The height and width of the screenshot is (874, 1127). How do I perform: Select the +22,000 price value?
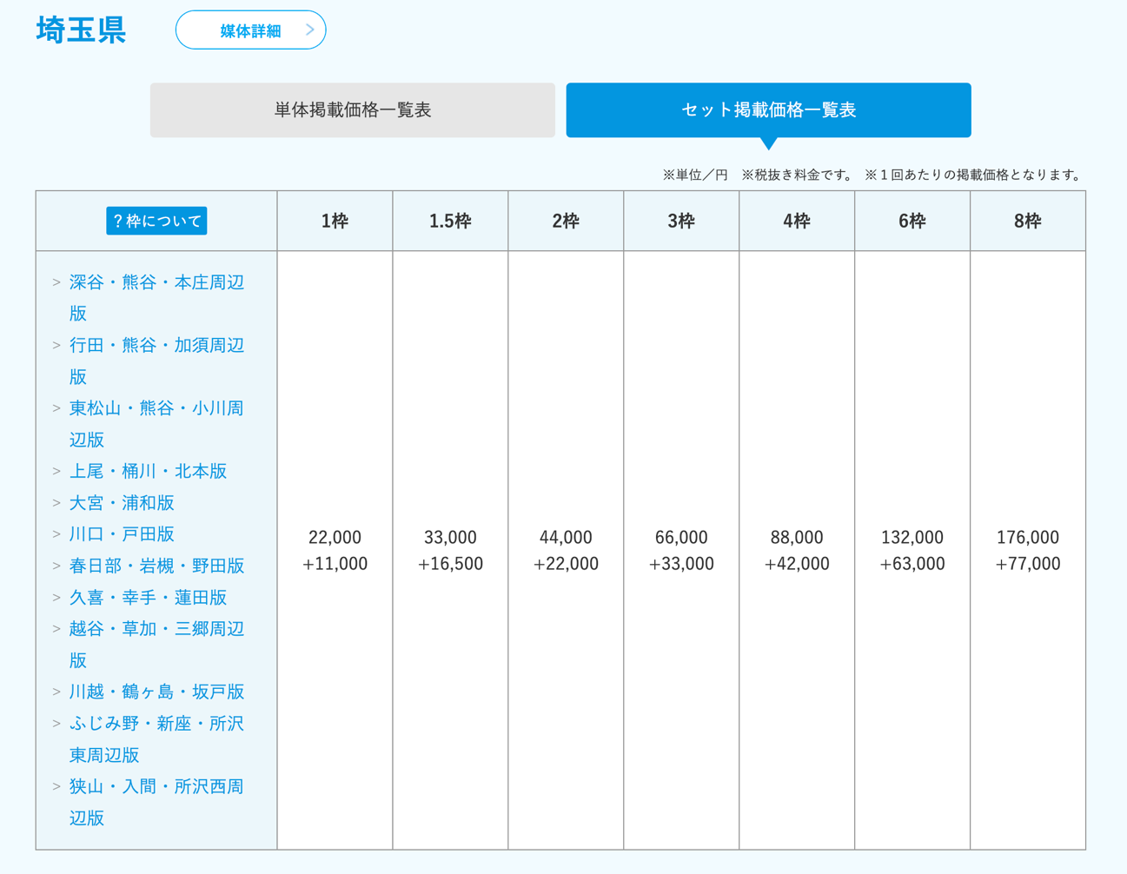tap(566, 564)
